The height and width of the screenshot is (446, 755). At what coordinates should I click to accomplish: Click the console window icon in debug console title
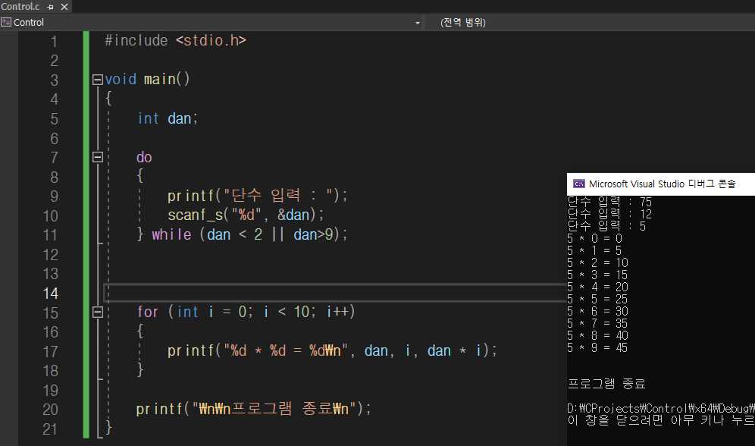pos(579,184)
